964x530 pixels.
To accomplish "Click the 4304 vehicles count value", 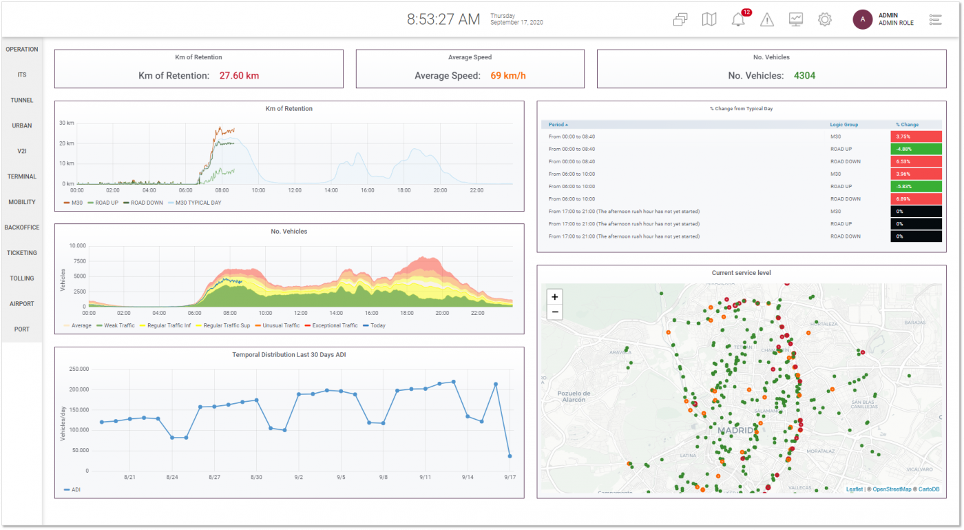I will point(804,76).
